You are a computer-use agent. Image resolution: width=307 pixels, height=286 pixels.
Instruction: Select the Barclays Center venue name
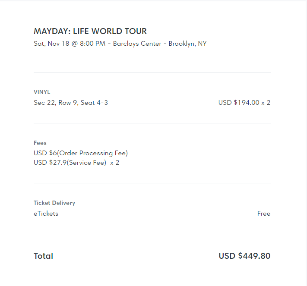[x=138, y=44]
